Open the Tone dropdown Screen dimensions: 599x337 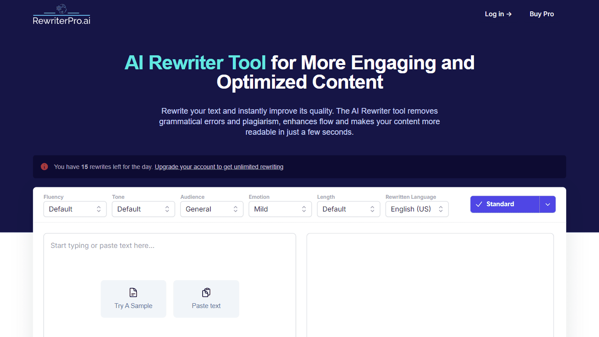[143, 209]
